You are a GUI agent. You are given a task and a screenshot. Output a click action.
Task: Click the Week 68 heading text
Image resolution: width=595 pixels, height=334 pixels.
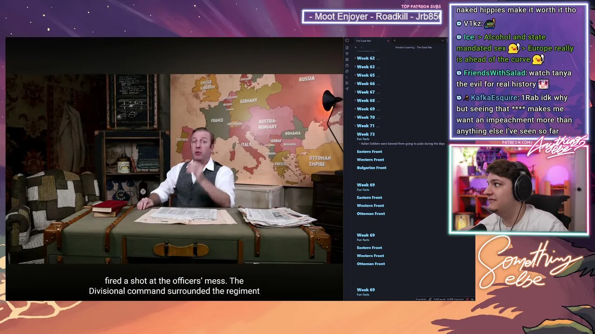(x=366, y=101)
